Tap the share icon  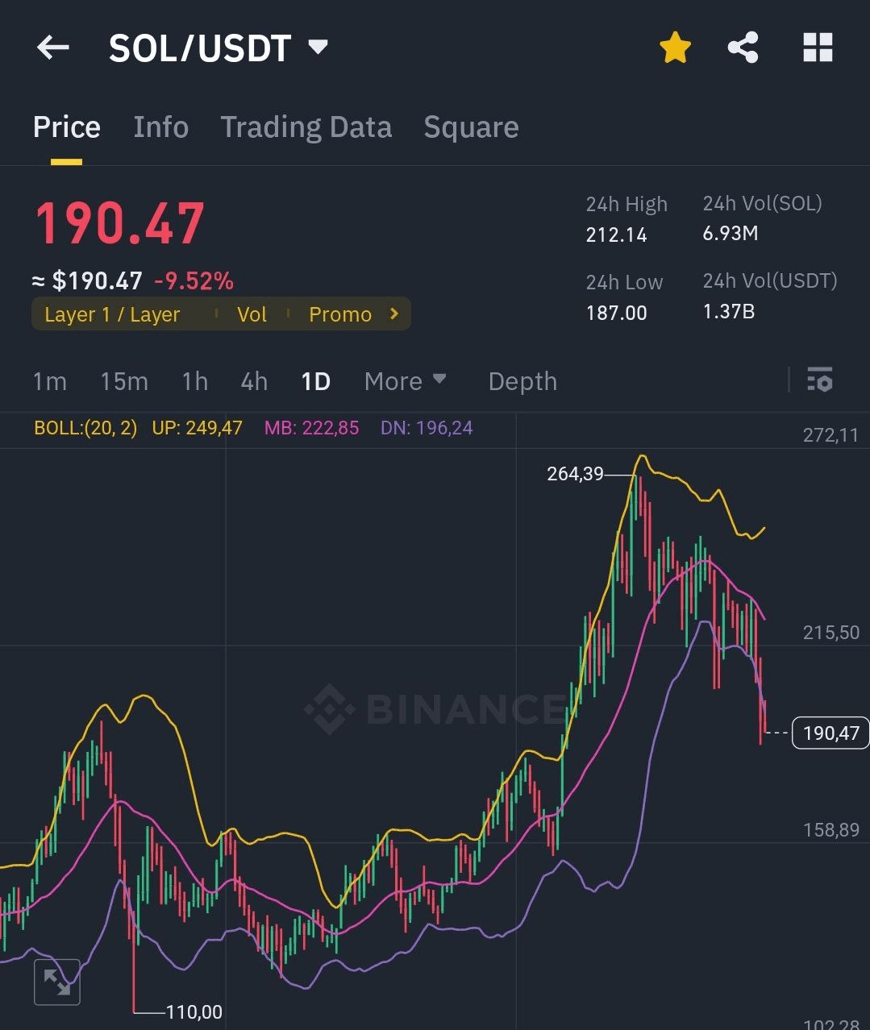point(743,48)
